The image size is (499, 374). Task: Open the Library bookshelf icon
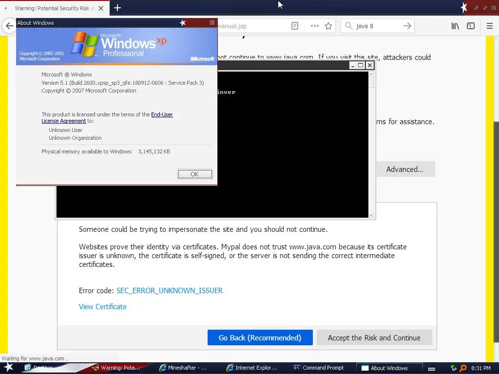(455, 26)
